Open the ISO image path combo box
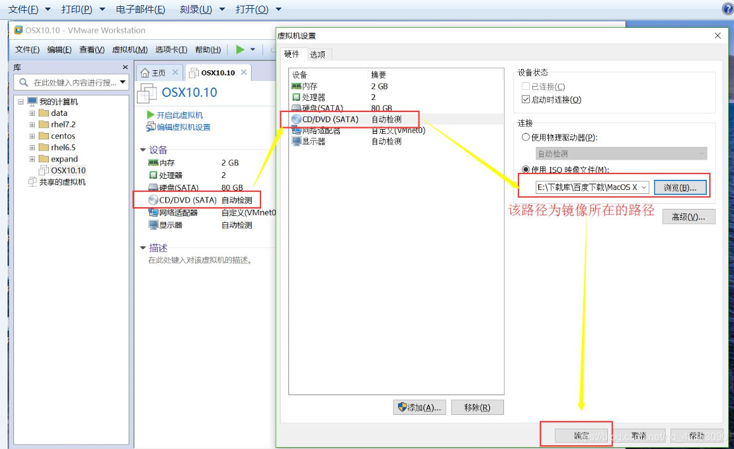 coord(592,187)
